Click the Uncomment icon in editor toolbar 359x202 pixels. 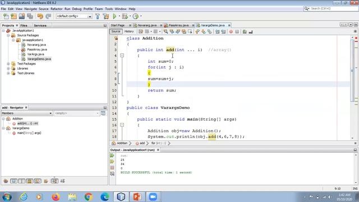click(251, 31)
